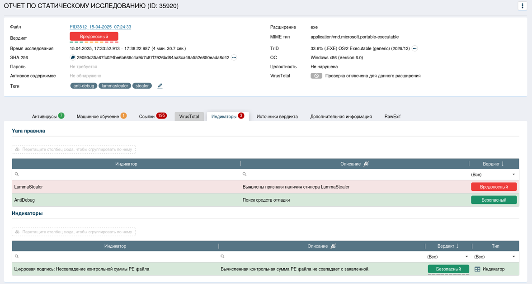The width and height of the screenshot is (532, 284).
Task: Open Тип filter dropdown in Индикаторы table
Action: point(513,257)
